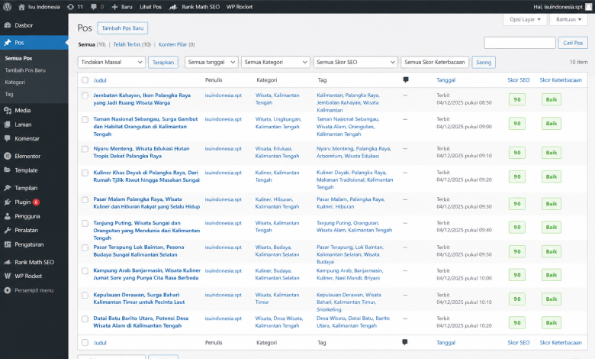Click Baik readability badge for Datai Batu post
Image resolution: width=595 pixels, height=359 pixels.
click(x=552, y=322)
